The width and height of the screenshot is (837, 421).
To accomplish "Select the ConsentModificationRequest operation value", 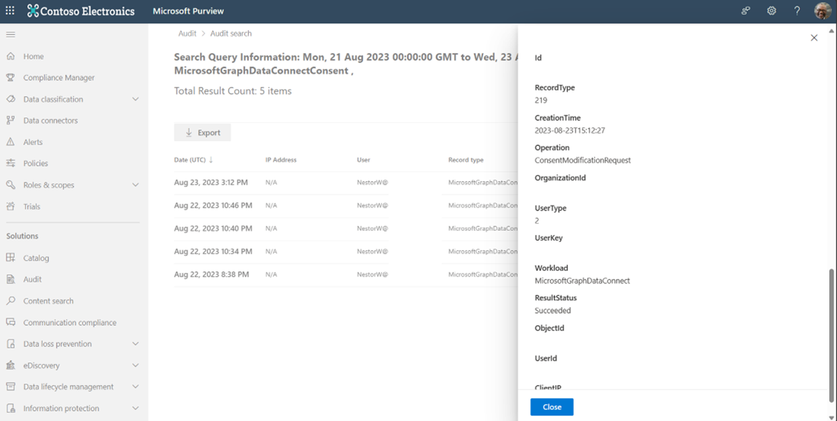I will [x=583, y=160].
